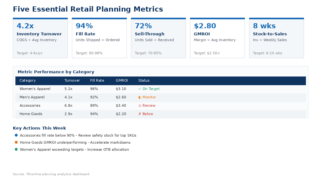
Task: Click the blue bullet beside Accessories action
Action: [16, 135]
